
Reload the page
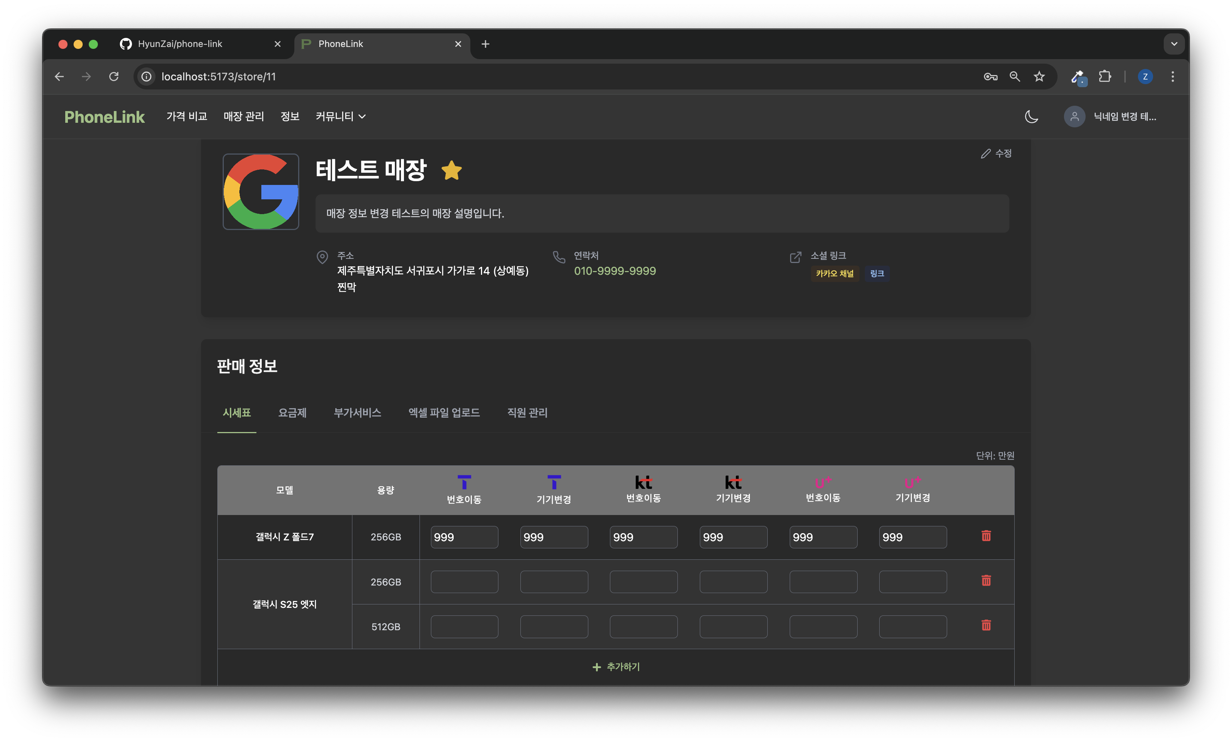114,77
